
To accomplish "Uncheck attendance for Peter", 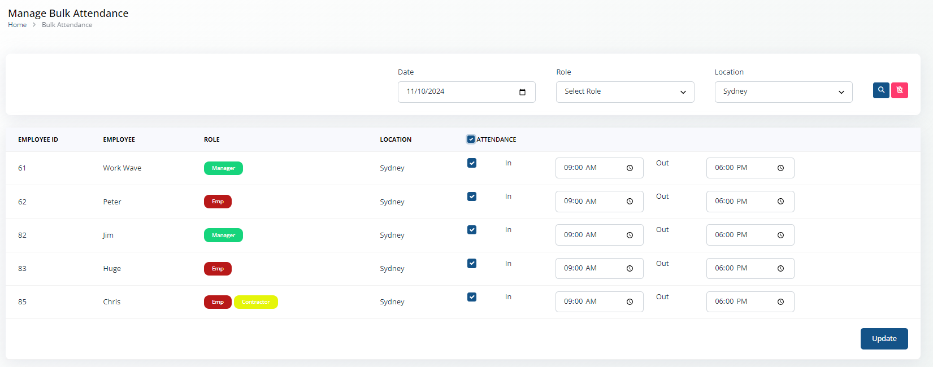I will click(472, 196).
